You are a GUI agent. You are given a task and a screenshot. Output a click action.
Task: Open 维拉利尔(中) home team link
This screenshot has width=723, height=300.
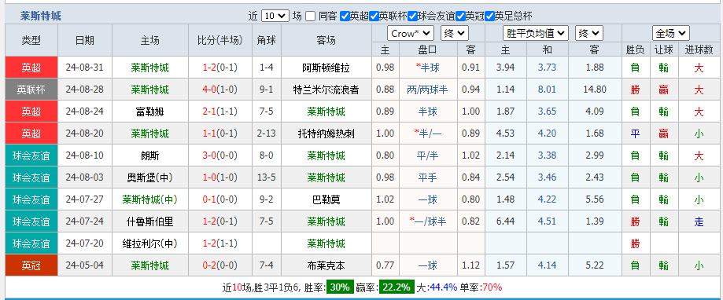(149, 243)
